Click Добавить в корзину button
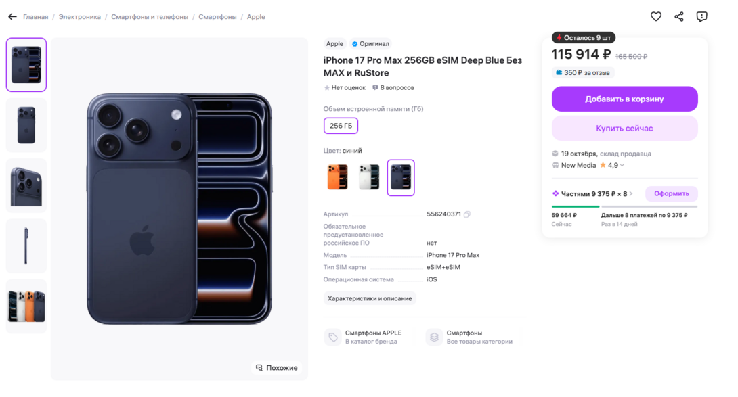 (624, 99)
